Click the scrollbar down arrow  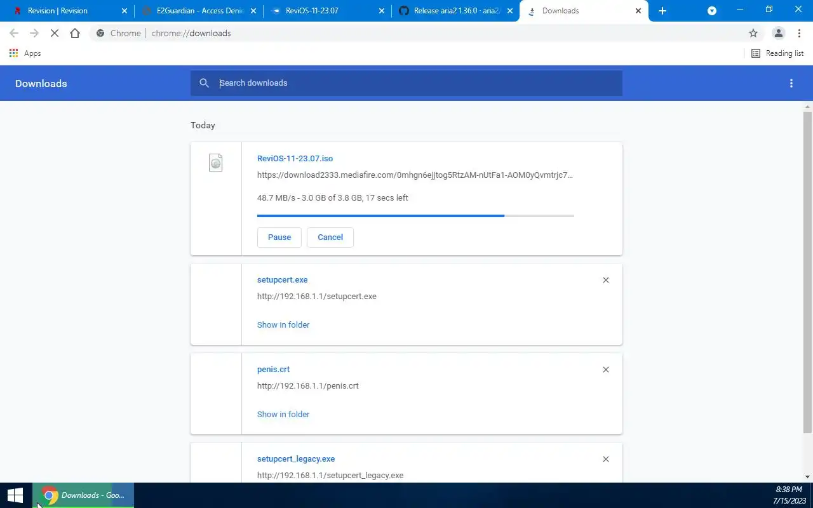click(808, 477)
